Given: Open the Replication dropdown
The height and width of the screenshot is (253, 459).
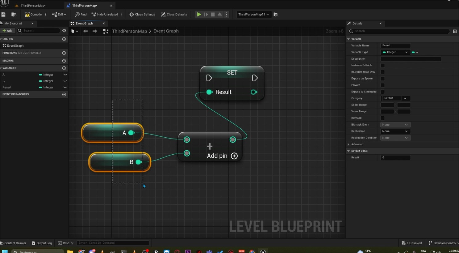Looking at the screenshot, I should coord(395,131).
